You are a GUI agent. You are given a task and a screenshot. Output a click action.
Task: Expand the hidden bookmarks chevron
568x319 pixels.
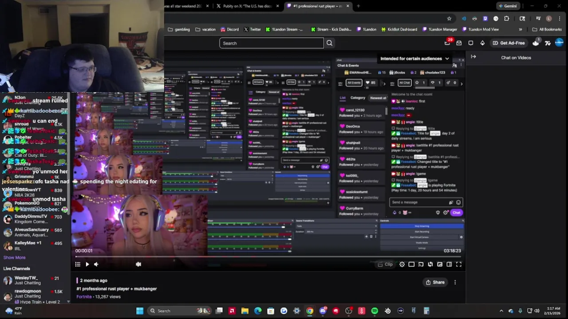click(x=521, y=30)
